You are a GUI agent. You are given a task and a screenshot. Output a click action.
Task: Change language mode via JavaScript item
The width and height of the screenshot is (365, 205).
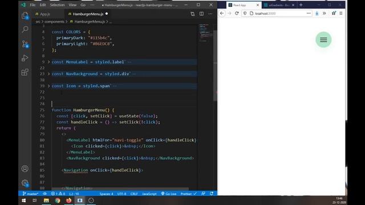[x=149, y=194]
